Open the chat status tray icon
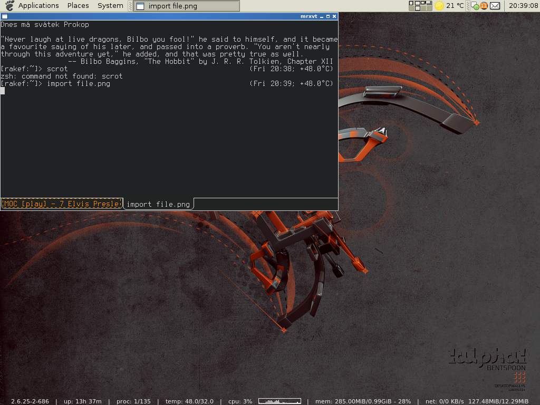The image size is (540, 405). point(475,6)
